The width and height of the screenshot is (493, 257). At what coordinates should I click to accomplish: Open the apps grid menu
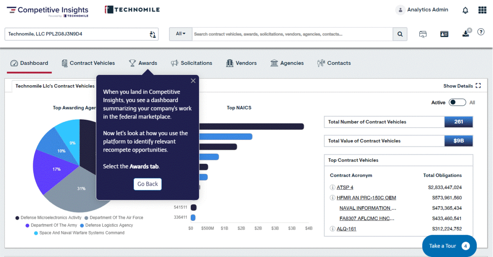[482, 10]
